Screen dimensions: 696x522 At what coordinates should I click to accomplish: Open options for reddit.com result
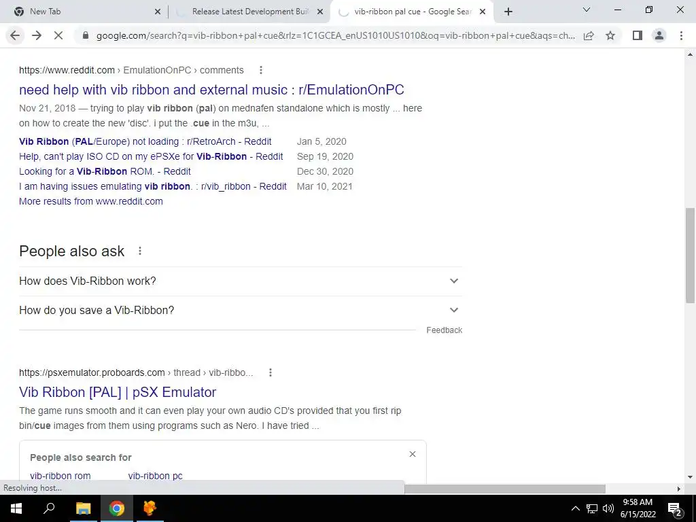[261, 70]
